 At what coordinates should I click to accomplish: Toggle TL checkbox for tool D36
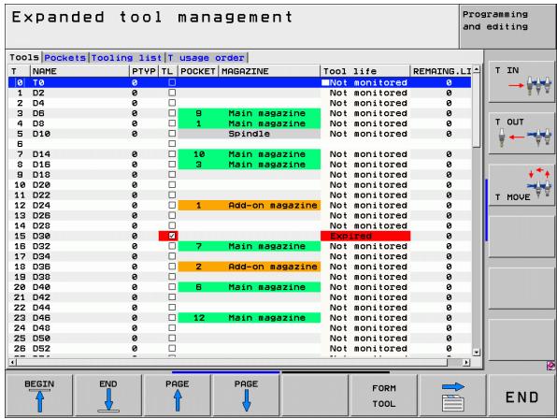172,267
